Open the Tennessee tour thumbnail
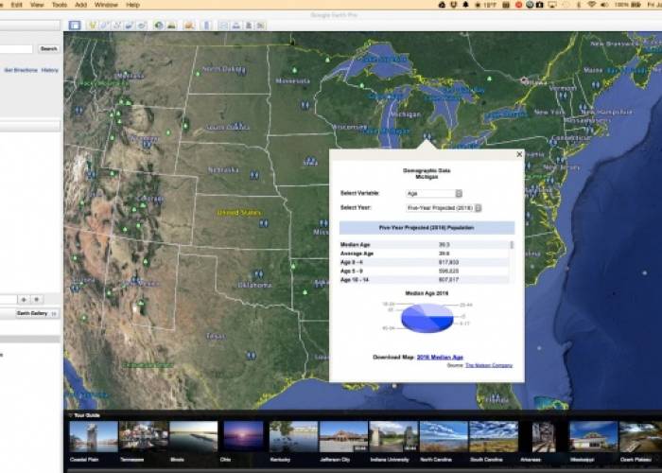The image size is (662, 473). tap(144, 437)
